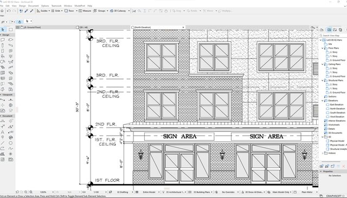Collapse the Document toolbox section
The width and height of the screenshot is (347, 198).
(1, 116)
